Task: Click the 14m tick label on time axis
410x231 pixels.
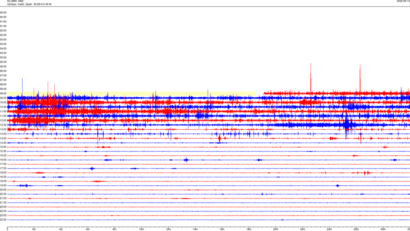Action: (195, 229)
